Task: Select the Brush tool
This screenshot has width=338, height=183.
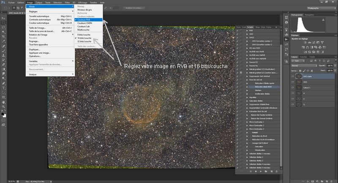Action: point(3,51)
